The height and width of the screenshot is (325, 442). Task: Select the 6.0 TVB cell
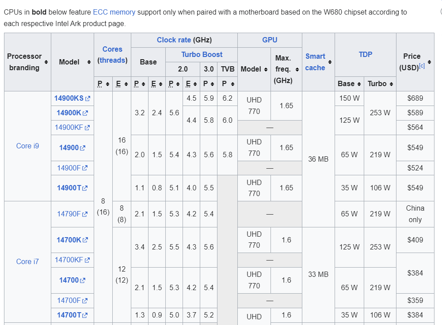pos(227,120)
